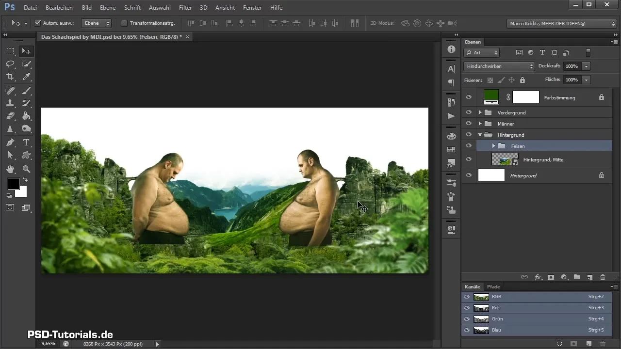The image size is (621, 349).
Task: Switch to the Kanäle tab
Action: point(472,287)
